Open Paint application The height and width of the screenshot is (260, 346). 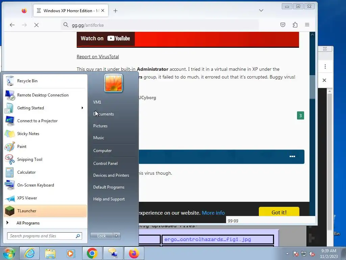point(45,146)
